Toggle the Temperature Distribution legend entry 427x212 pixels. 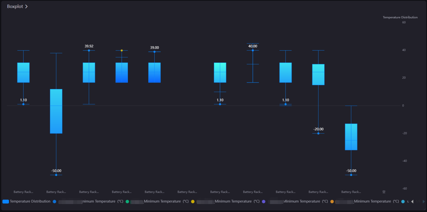[x=30, y=201]
